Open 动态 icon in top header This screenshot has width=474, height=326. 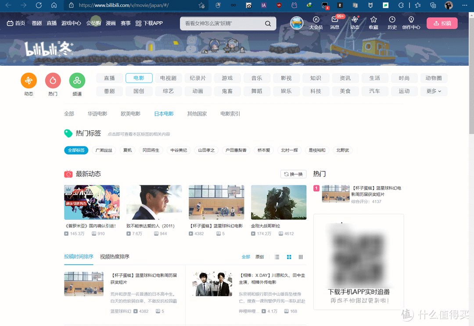tap(355, 23)
